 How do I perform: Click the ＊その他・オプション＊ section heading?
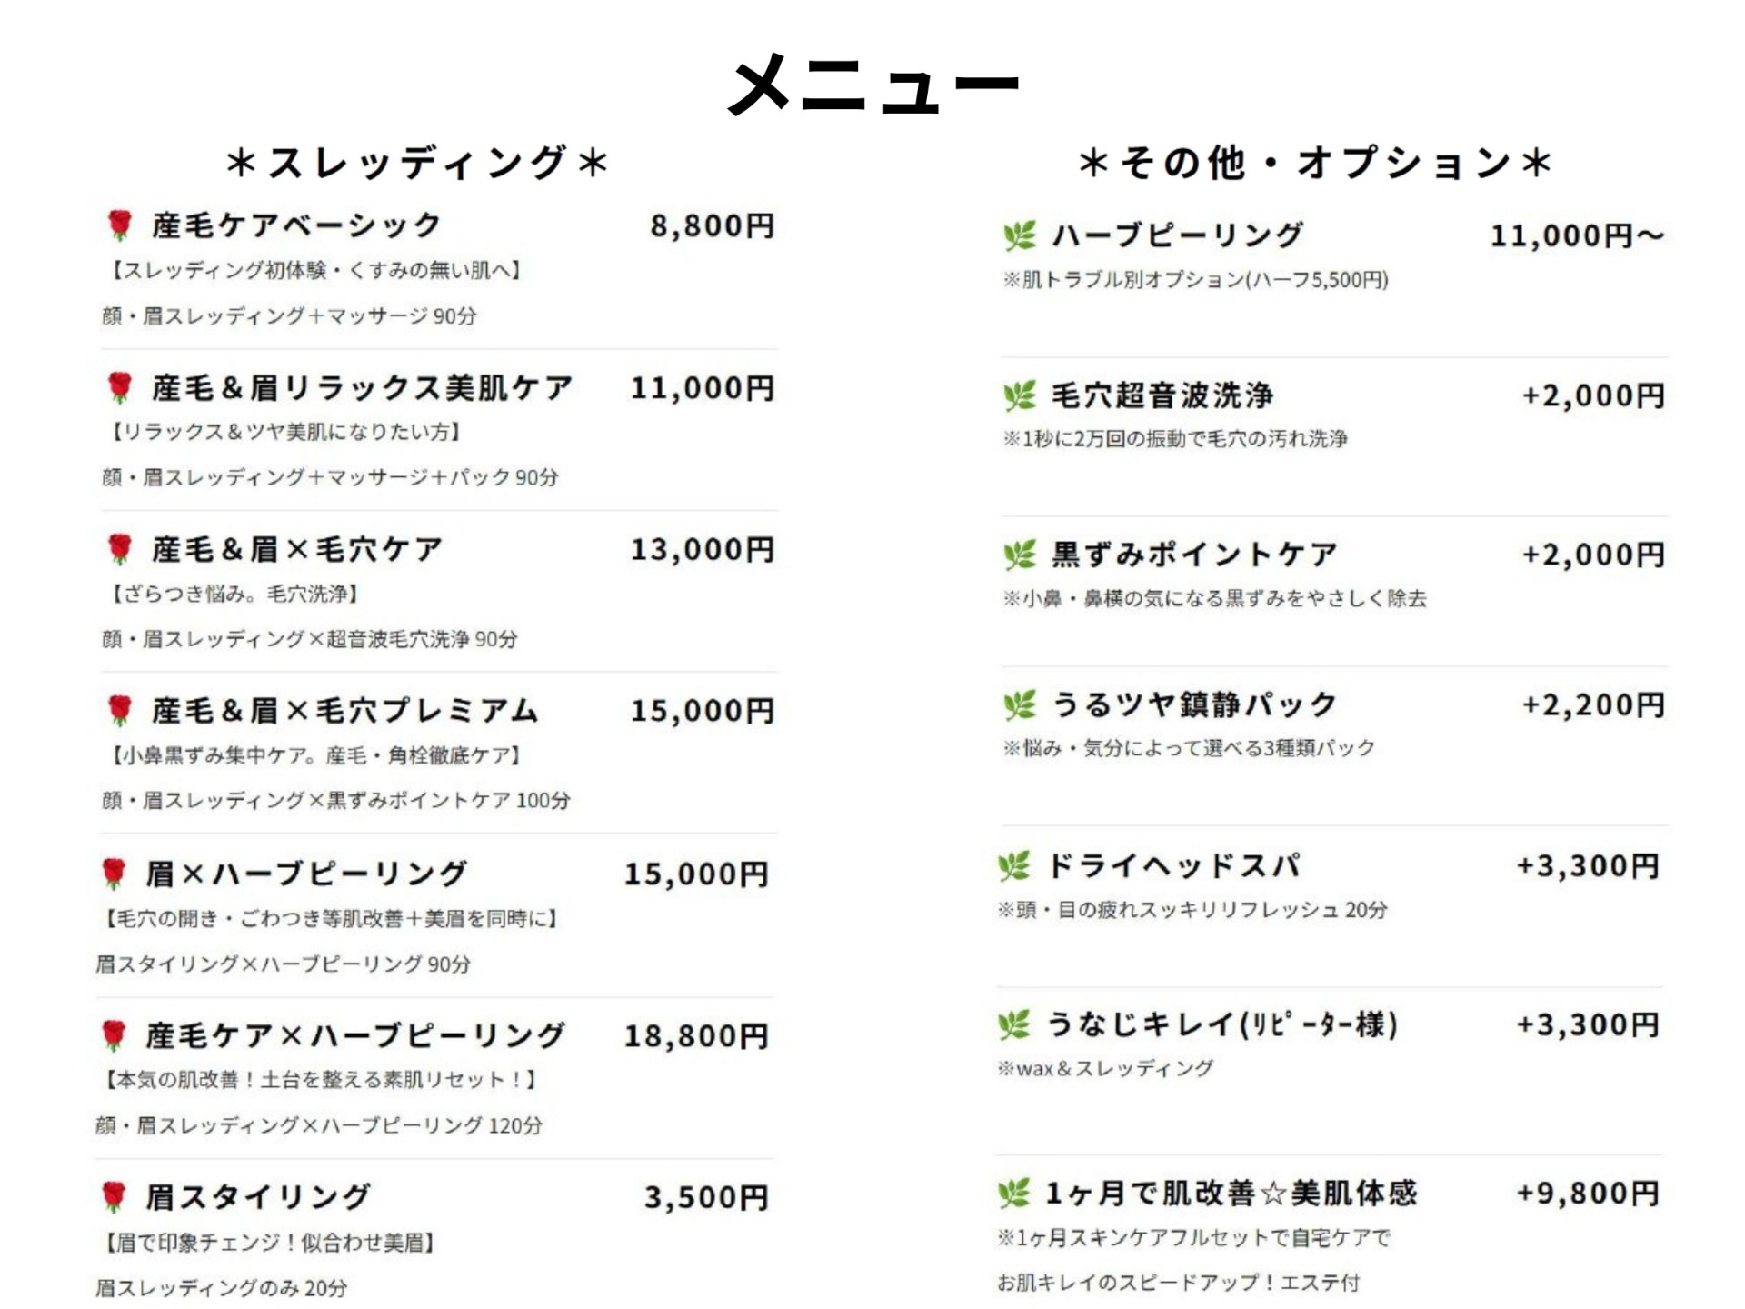1315,163
